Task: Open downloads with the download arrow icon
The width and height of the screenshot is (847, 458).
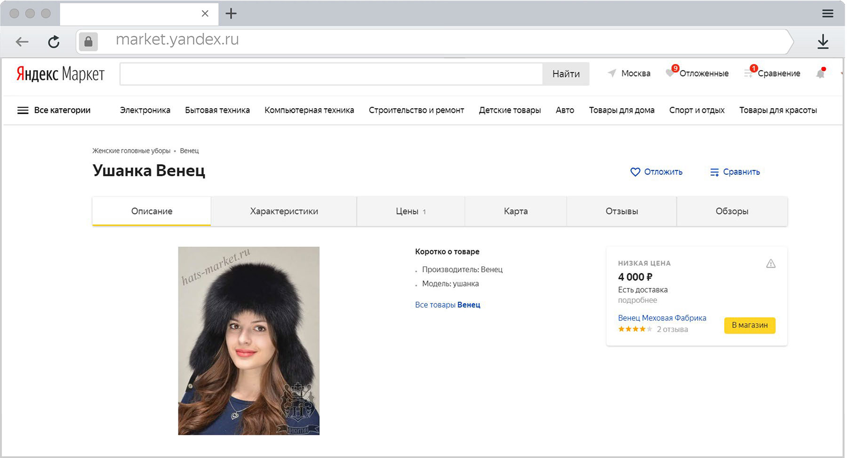Action: [823, 41]
